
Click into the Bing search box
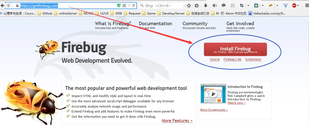(161, 5)
